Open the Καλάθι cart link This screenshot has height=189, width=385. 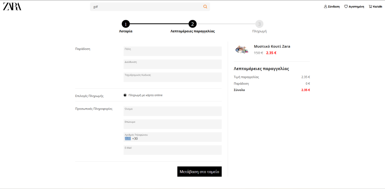pyautogui.click(x=377, y=7)
